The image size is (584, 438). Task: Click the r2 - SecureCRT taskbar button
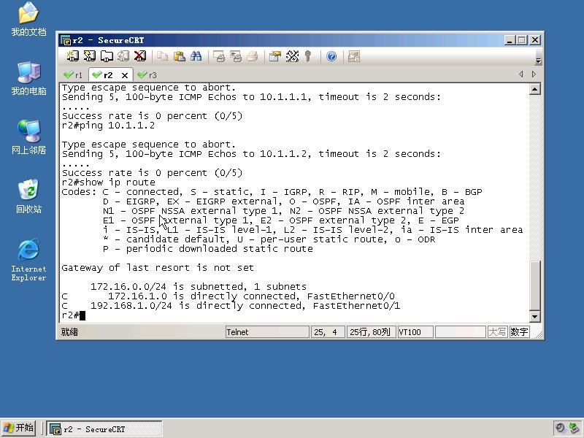coord(104,429)
